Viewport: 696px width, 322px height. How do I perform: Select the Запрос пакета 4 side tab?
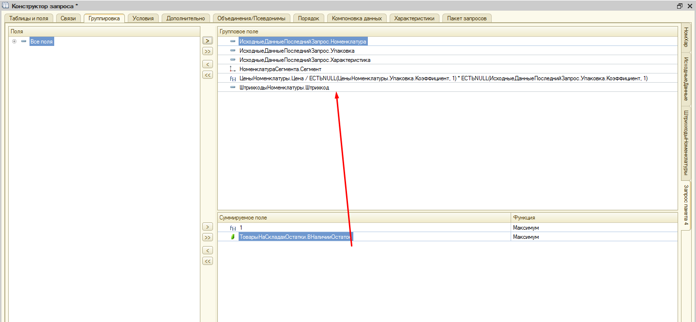tap(686, 205)
